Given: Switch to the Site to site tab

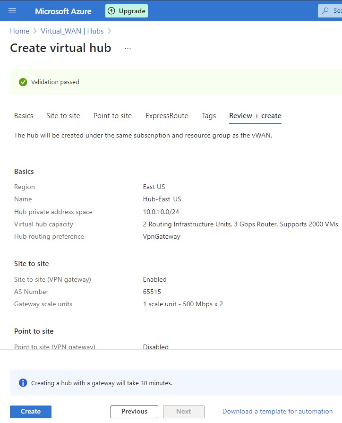Looking at the screenshot, I should [63, 116].
